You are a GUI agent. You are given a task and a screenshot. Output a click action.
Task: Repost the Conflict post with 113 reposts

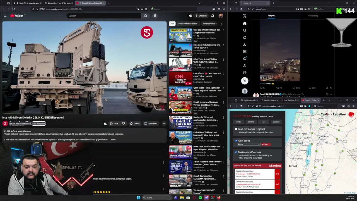coord(279,88)
